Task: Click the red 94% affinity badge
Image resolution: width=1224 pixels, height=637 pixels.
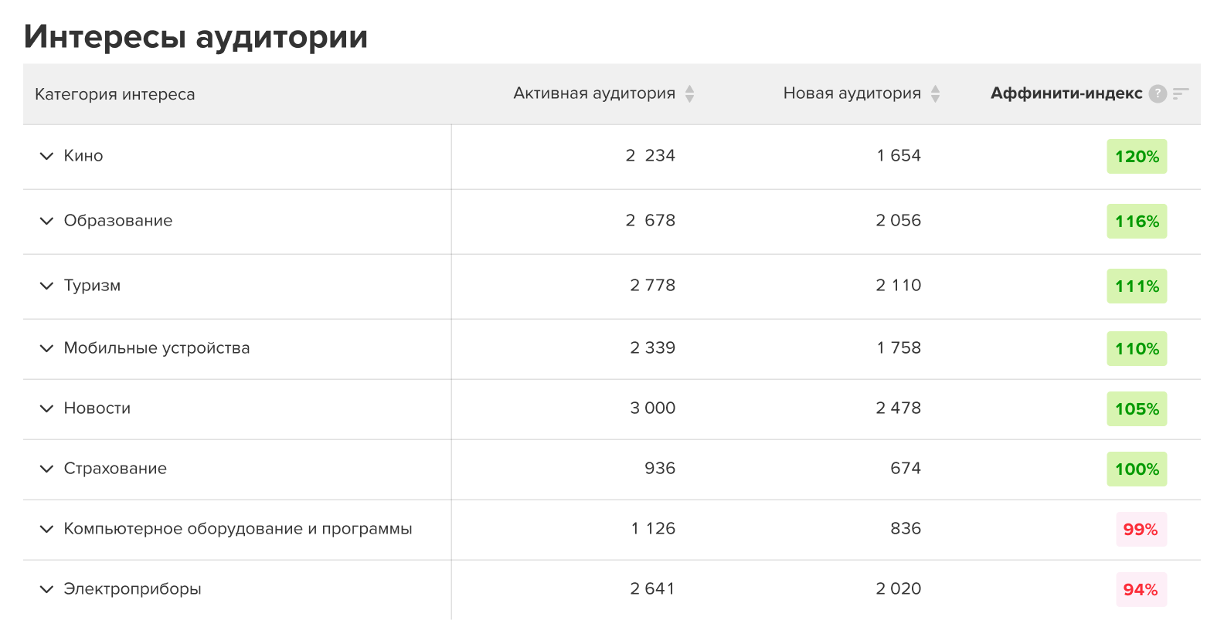Action: point(1141,590)
